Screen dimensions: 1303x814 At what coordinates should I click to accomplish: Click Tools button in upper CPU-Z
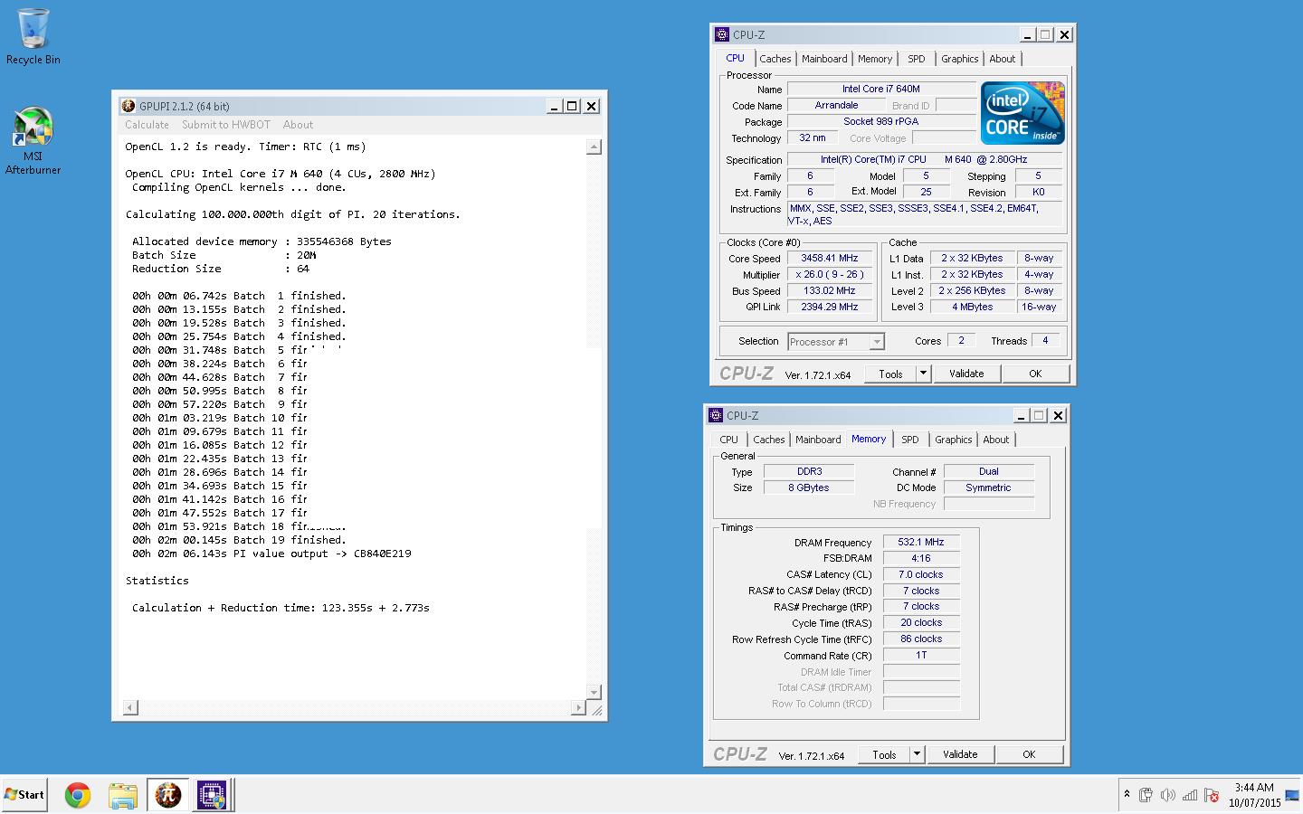pyautogui.click(x=890, y=374)
